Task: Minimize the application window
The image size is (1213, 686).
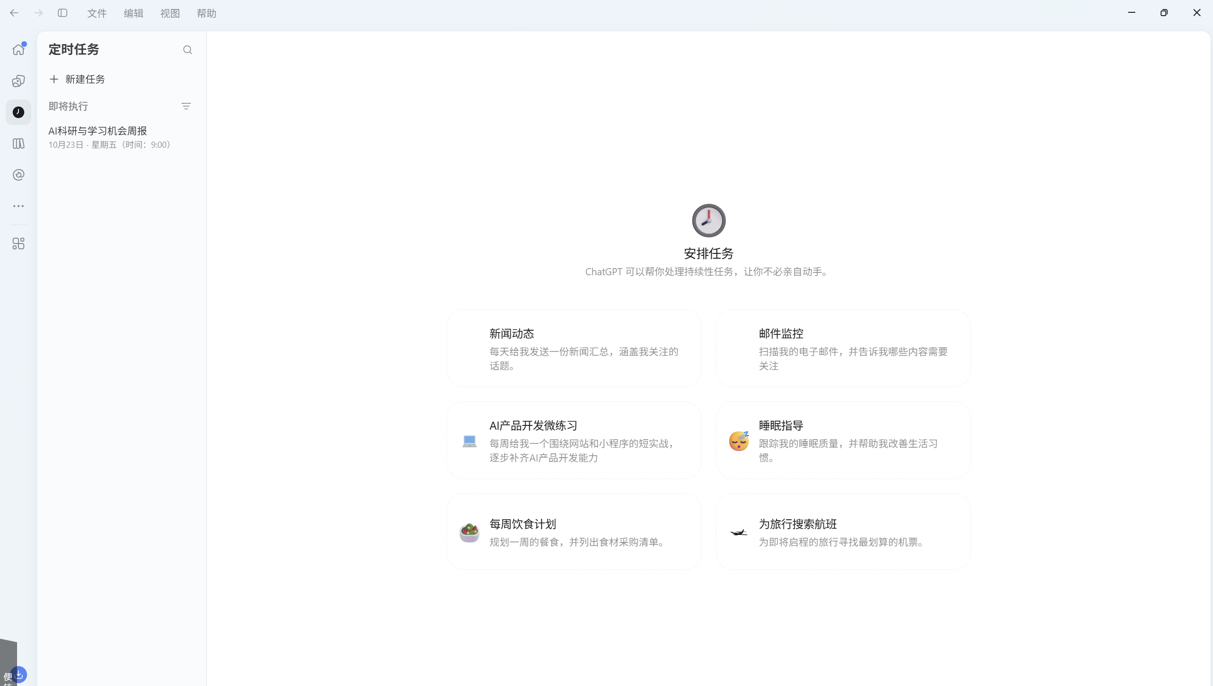Action: click(x=1132, y=13)
